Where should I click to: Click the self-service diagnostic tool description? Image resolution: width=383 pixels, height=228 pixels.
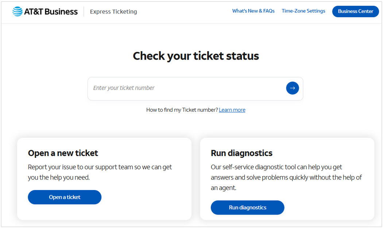[x=286, y=177]
